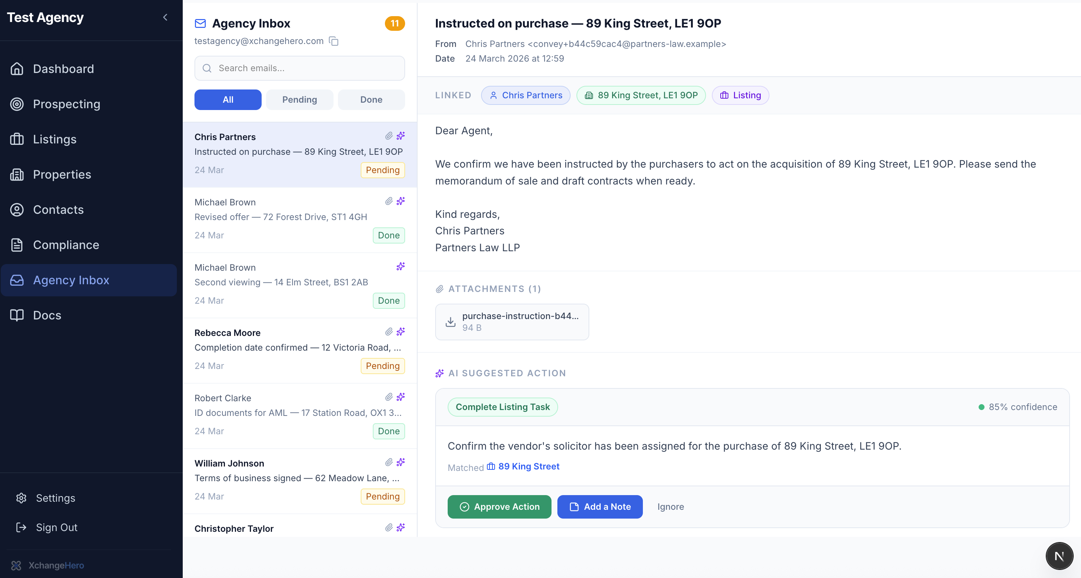Image resolution: width=1081 pixels, height=578 pixels.
Task: Add a note to this email
Action: pos(599,507)
